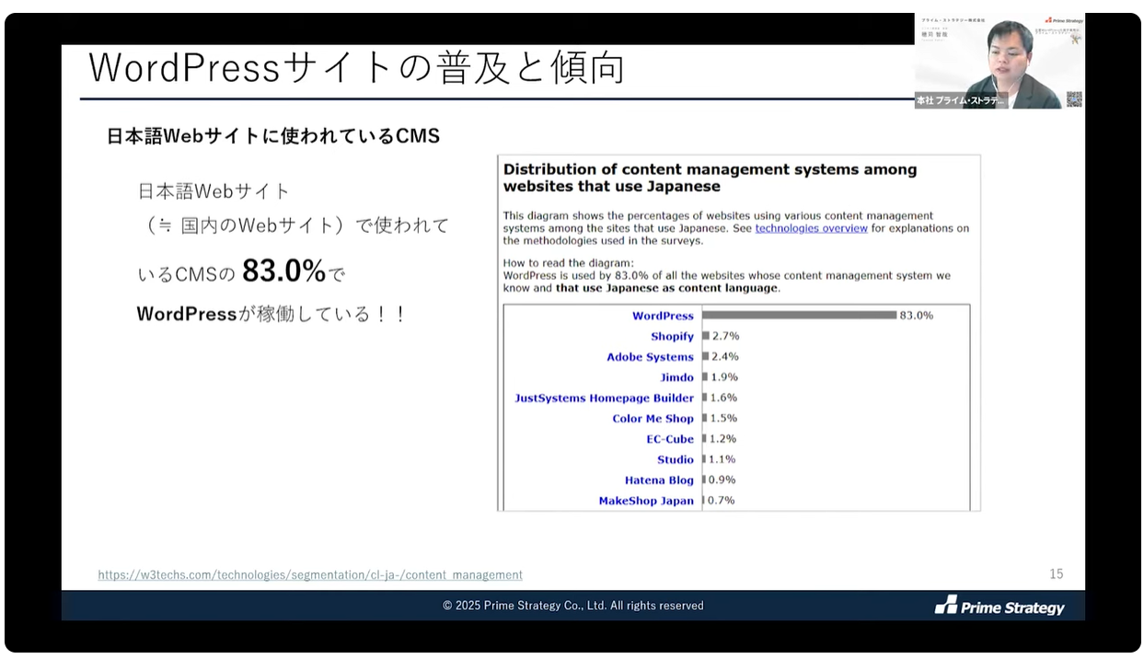Click the 1.1% value for Studio
1144x659 pixels.
(x=722, y=460)
